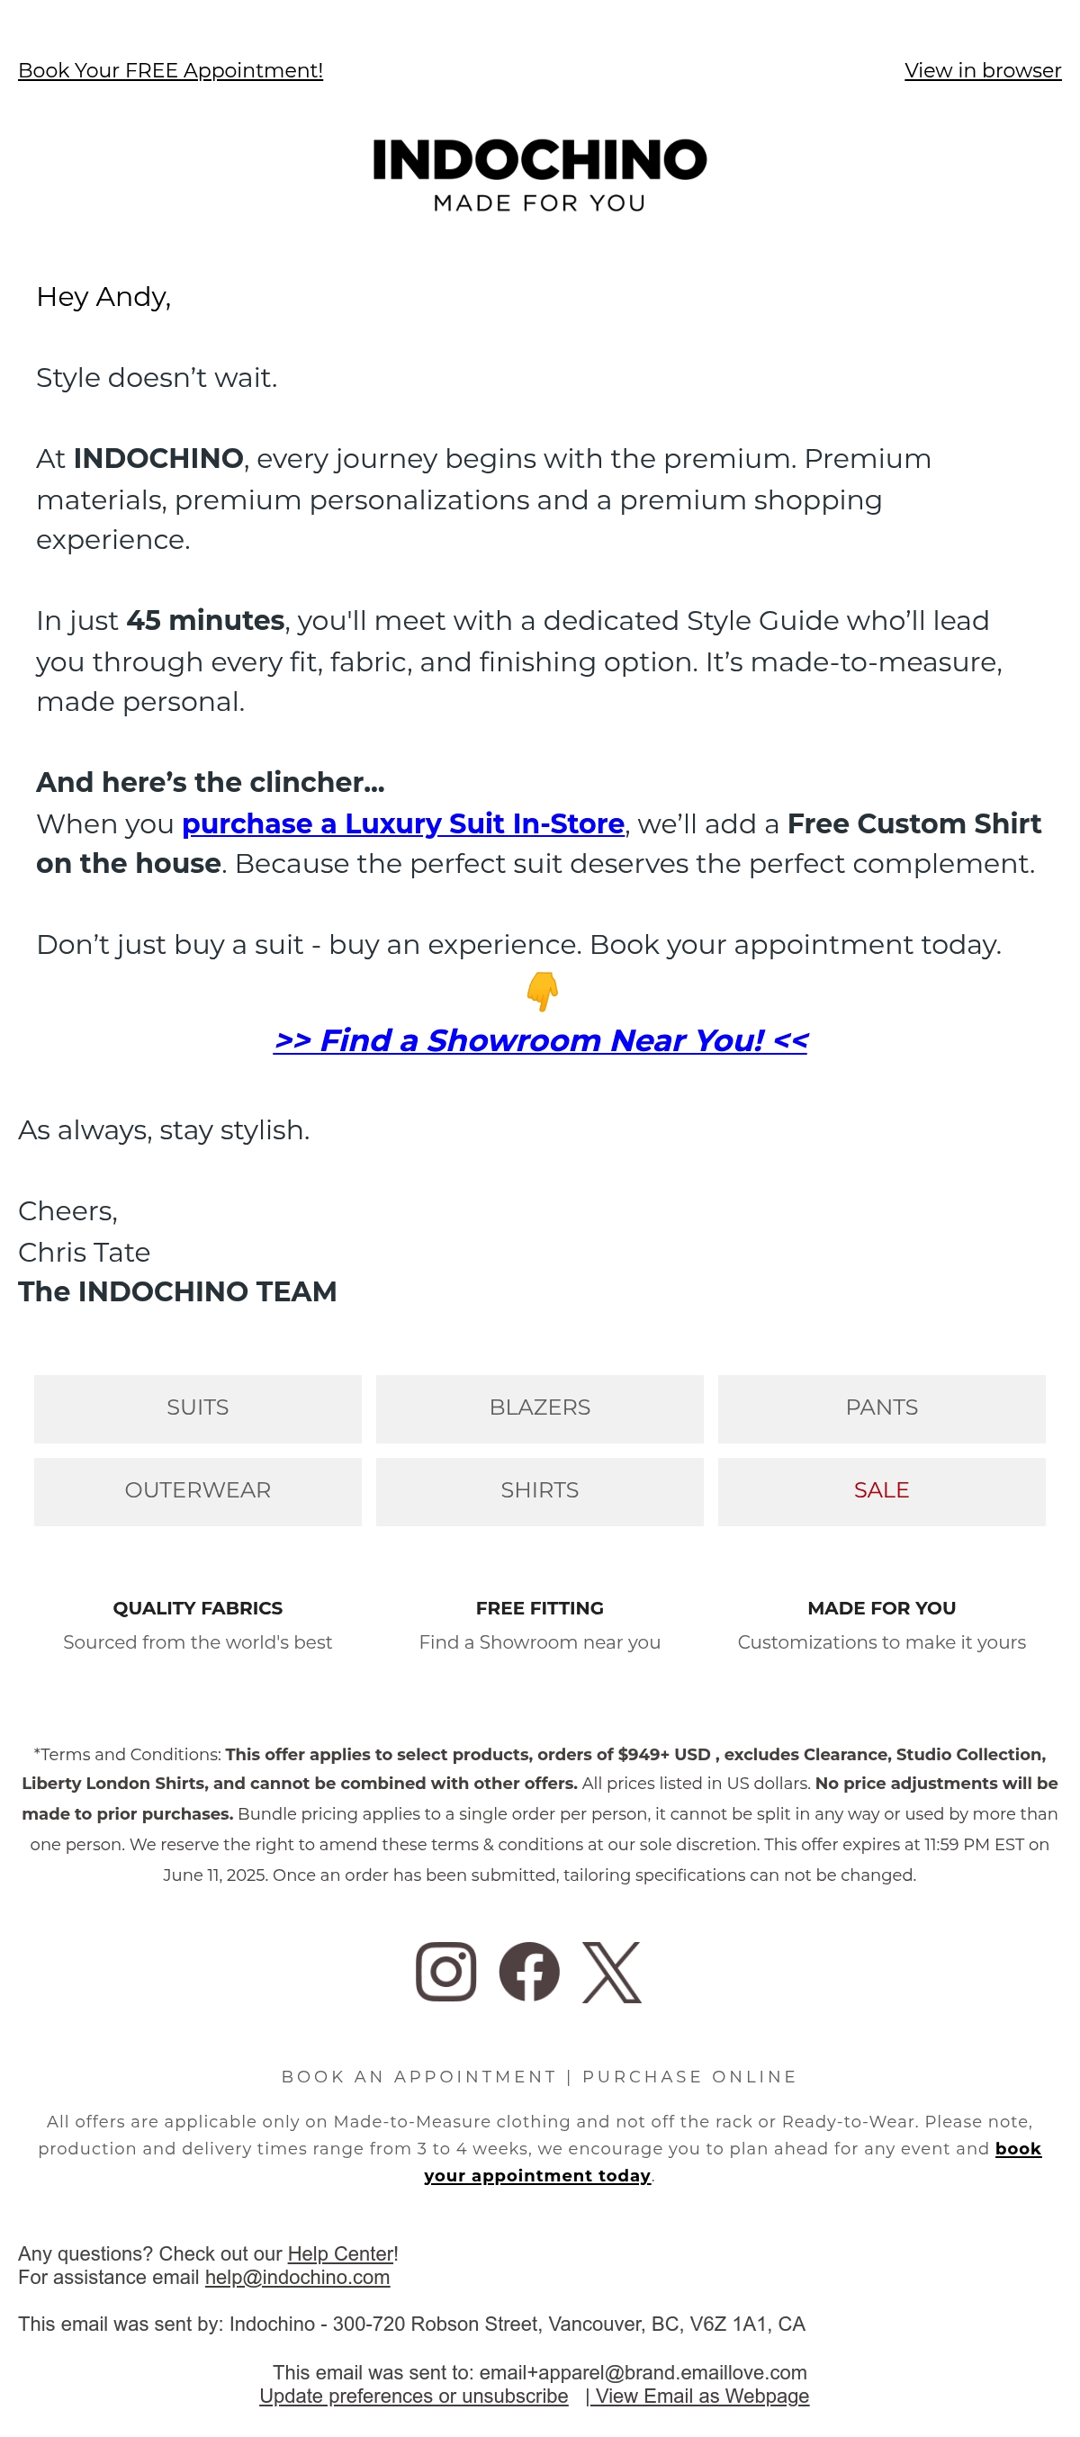Choose the SHIRTS category button
The height and width of the screenshot is (2437, 1080).
point(540,1491)
